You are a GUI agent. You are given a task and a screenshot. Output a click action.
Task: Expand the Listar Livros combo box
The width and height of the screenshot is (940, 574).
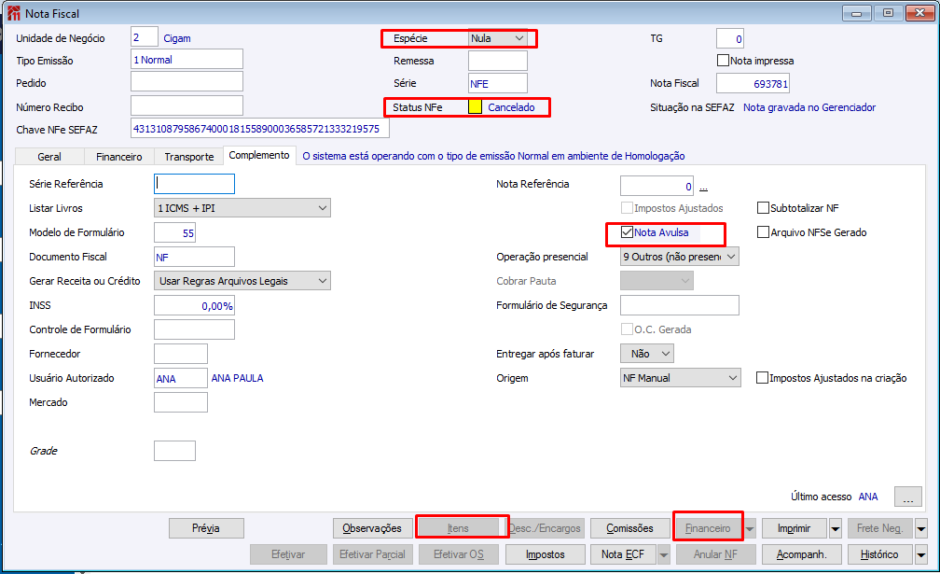pos(242,208)
